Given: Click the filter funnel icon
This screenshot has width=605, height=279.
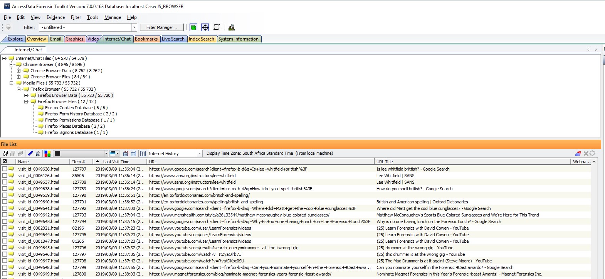Looking at the screenshot, I should [x=8, y=27].
